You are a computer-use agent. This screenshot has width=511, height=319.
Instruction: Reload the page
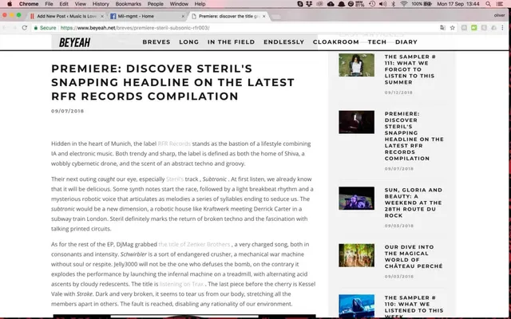[x=25, y=28]
